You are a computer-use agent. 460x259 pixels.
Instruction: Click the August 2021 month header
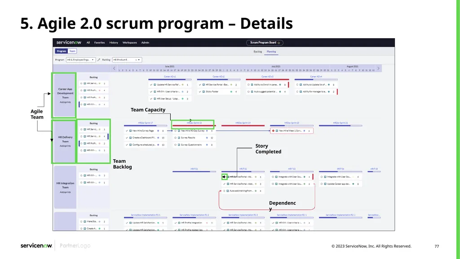352,67
